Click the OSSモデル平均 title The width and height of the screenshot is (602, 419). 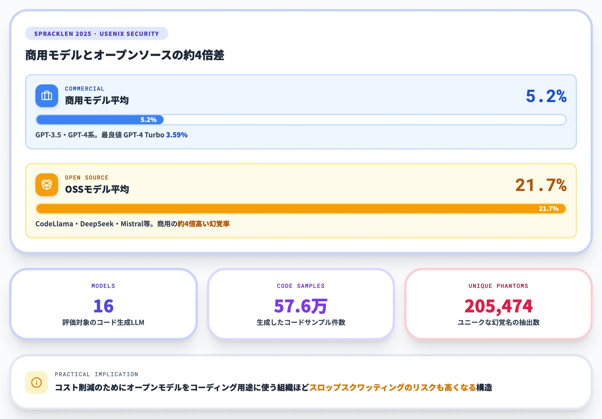coord(97,189)
